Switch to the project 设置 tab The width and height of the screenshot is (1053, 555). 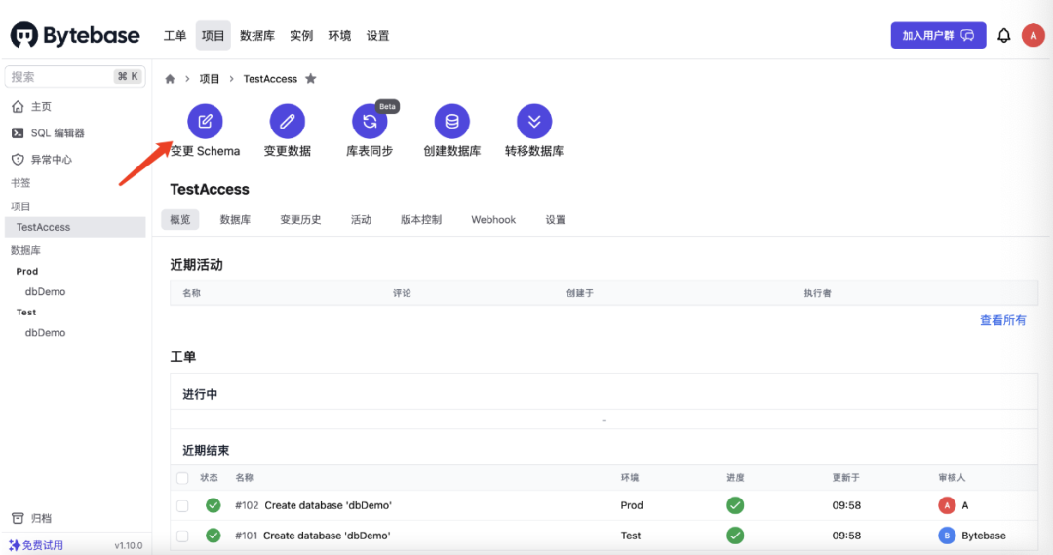pyautogui.click(x=556, y=220)
